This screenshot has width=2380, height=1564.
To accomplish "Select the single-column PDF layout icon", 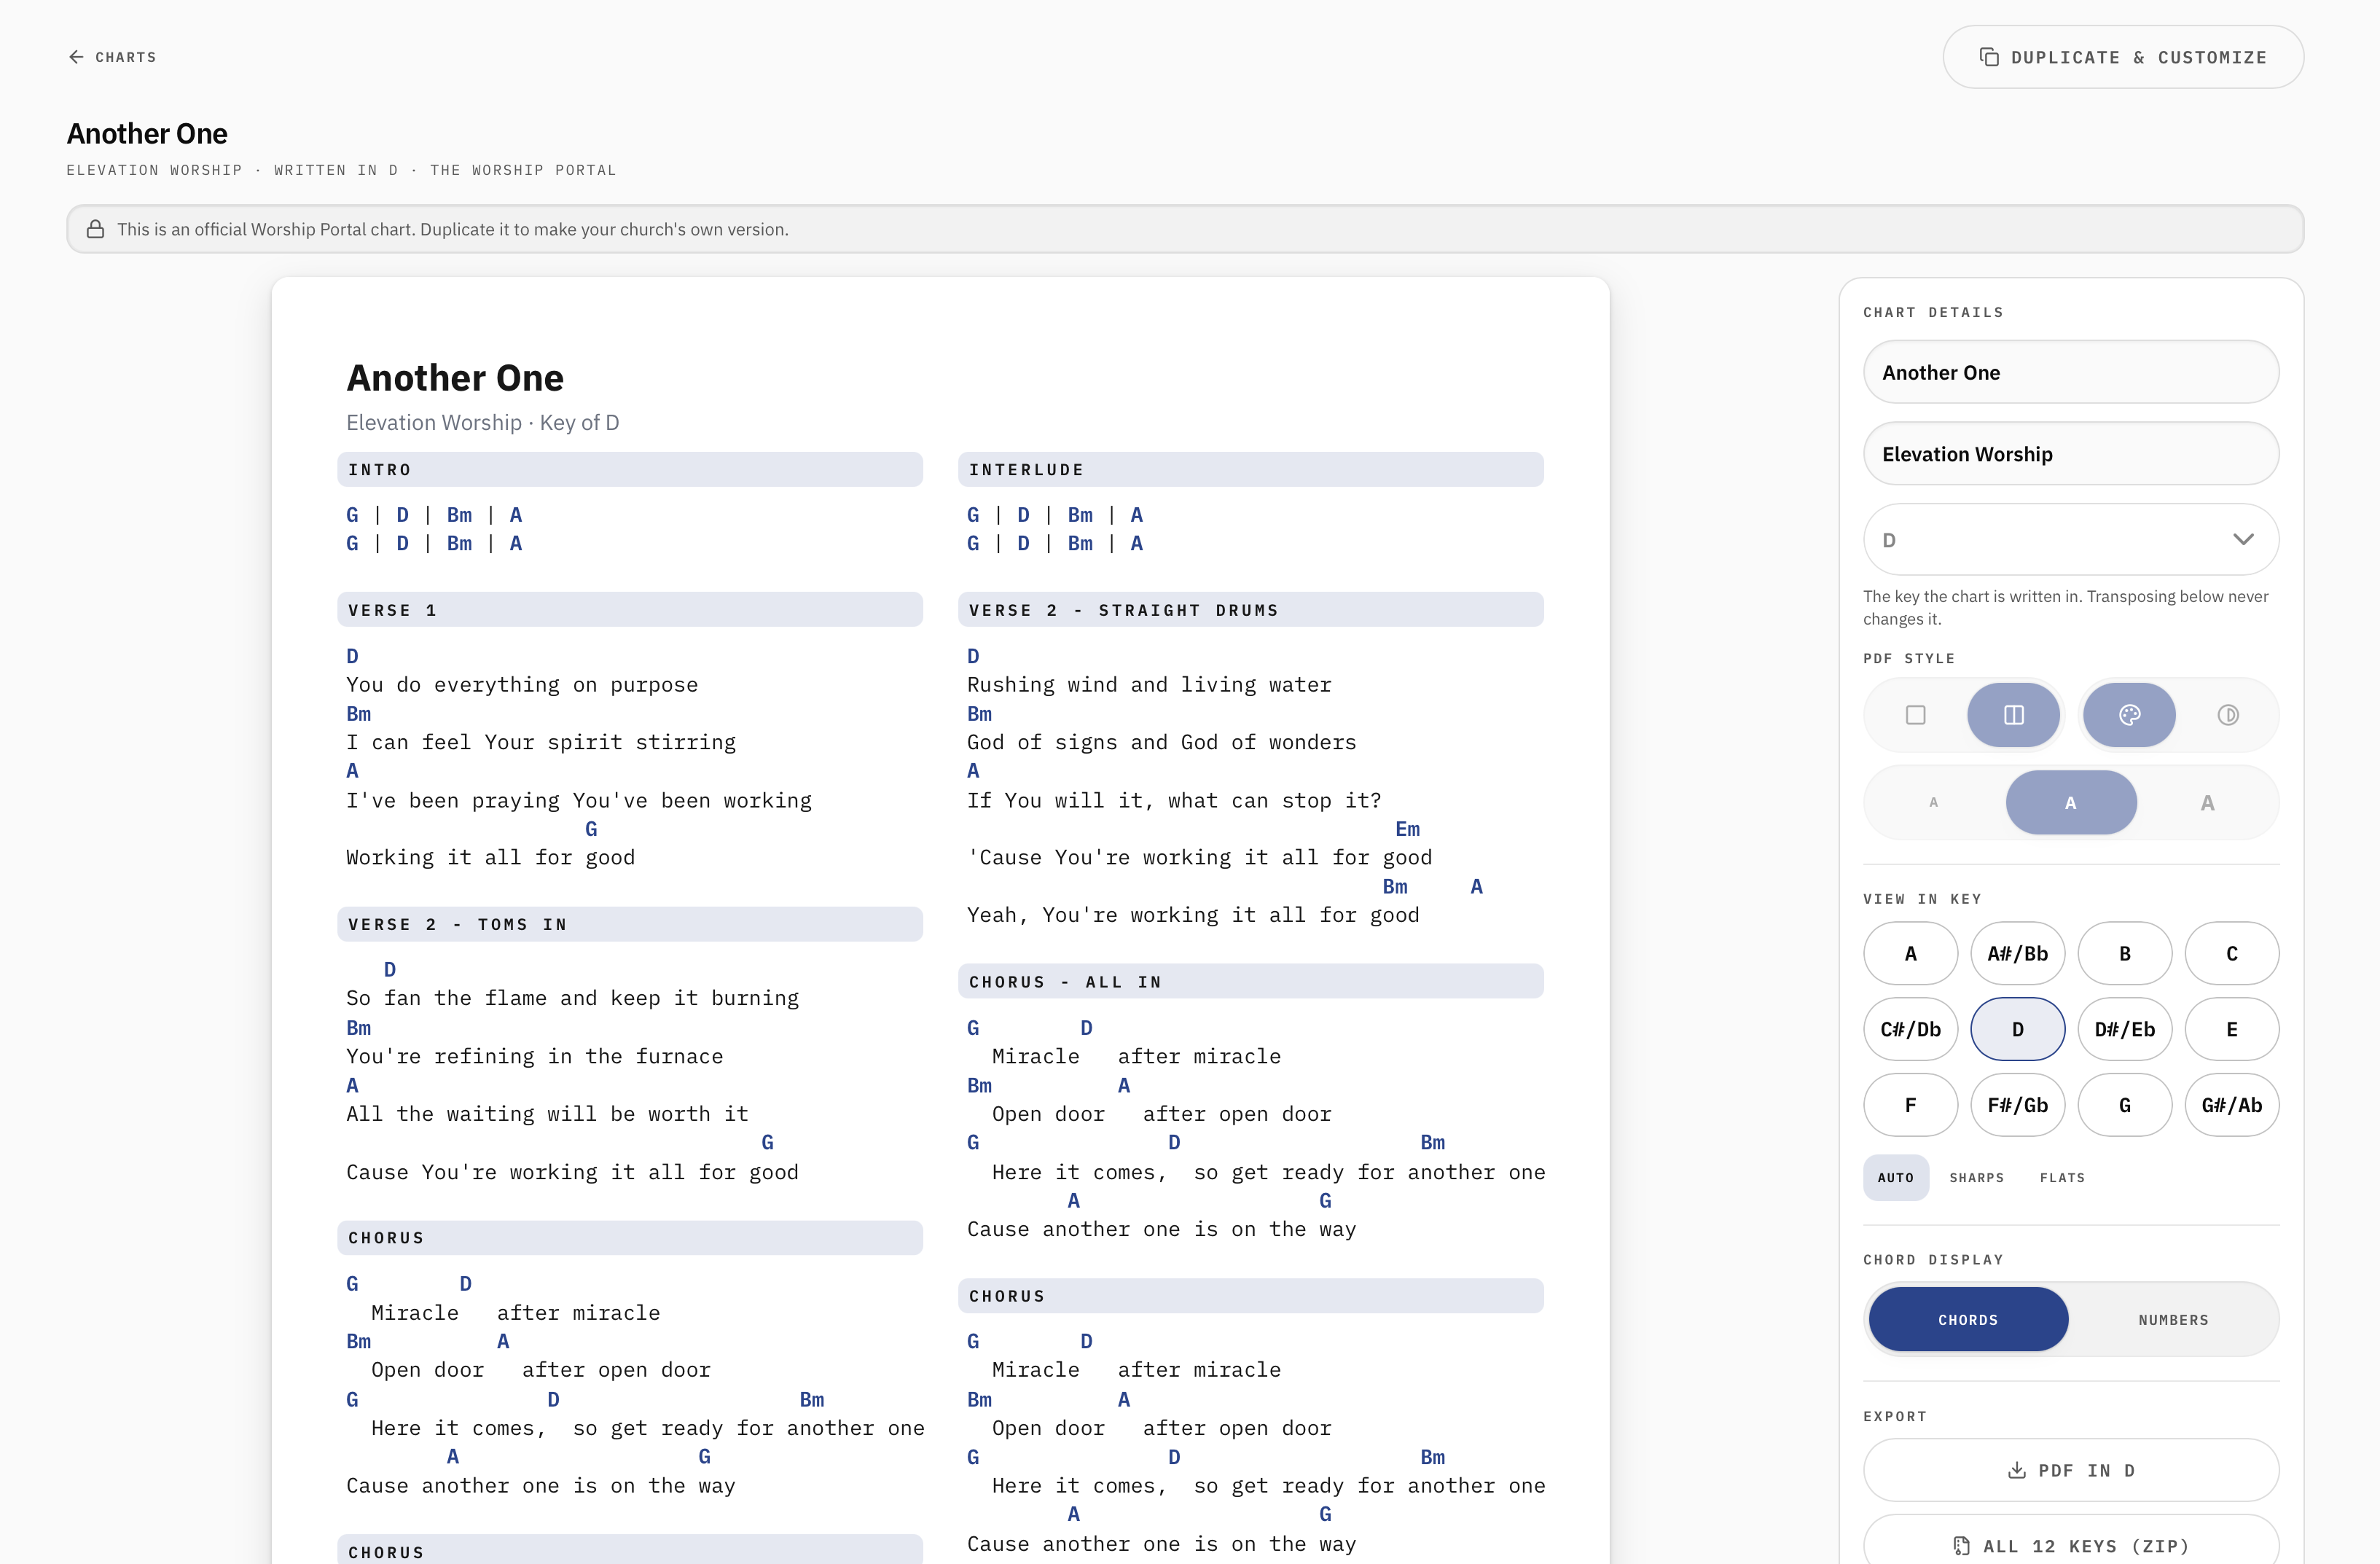I will 1915,715.
